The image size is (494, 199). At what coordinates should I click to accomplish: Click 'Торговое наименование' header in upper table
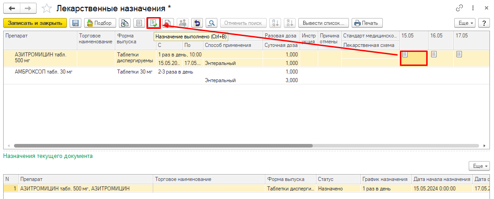point(96,40)
